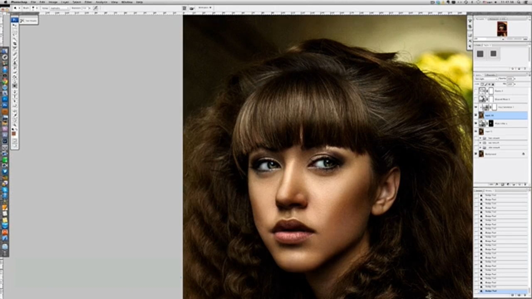Select the Quick Selection tool
Screen dimensions: 532x299
coord(15,39)
